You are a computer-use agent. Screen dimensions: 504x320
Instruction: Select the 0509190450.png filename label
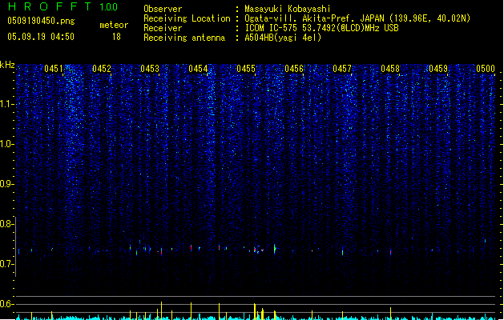pos(41,21)
